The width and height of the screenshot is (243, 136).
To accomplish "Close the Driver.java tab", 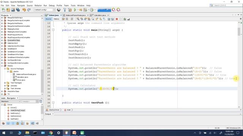I will (61, 15).
